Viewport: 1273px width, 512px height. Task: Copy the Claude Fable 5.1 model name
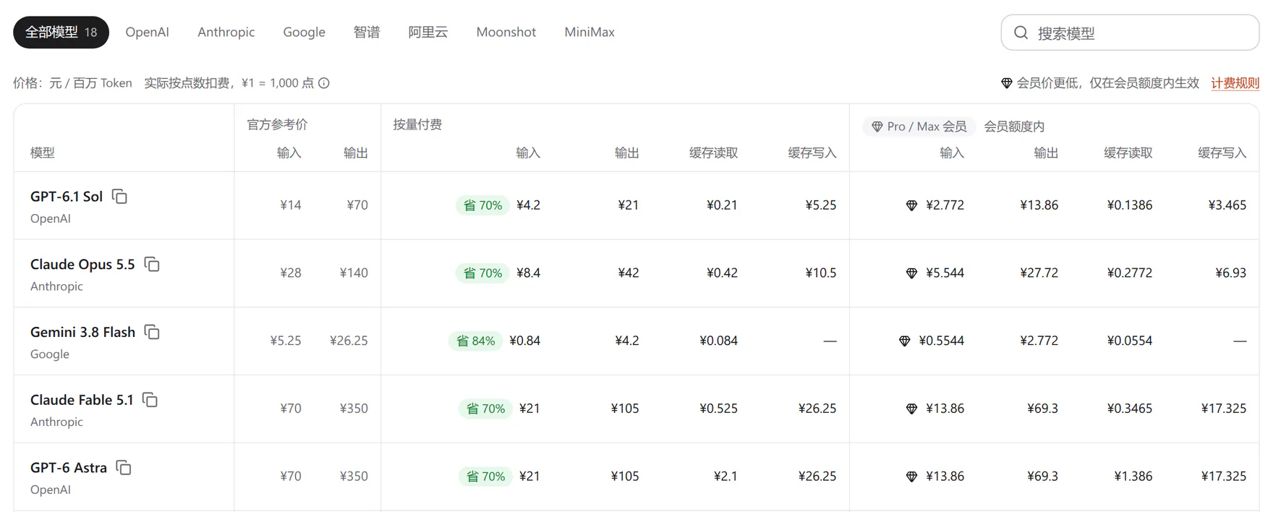click(150, 400)
